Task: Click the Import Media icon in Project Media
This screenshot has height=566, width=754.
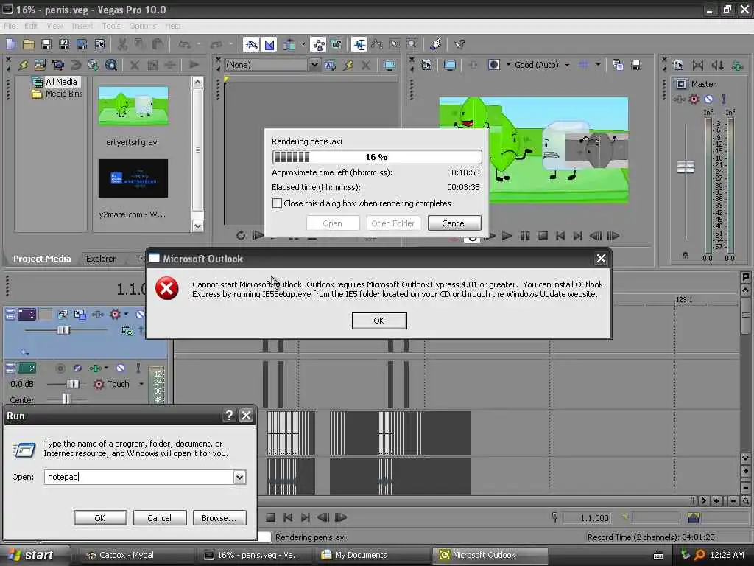Action: [x=40, y=65]
